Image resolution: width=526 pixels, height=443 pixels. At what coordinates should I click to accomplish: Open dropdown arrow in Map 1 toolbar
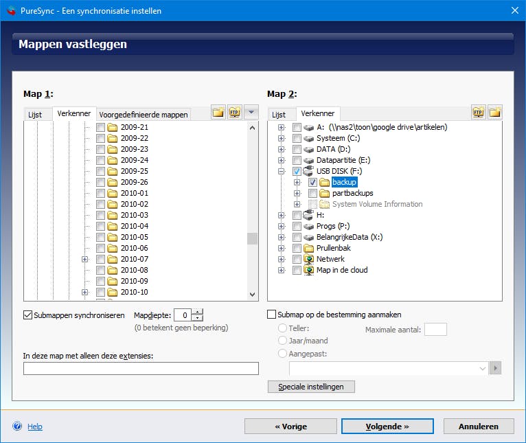[251, 112]
